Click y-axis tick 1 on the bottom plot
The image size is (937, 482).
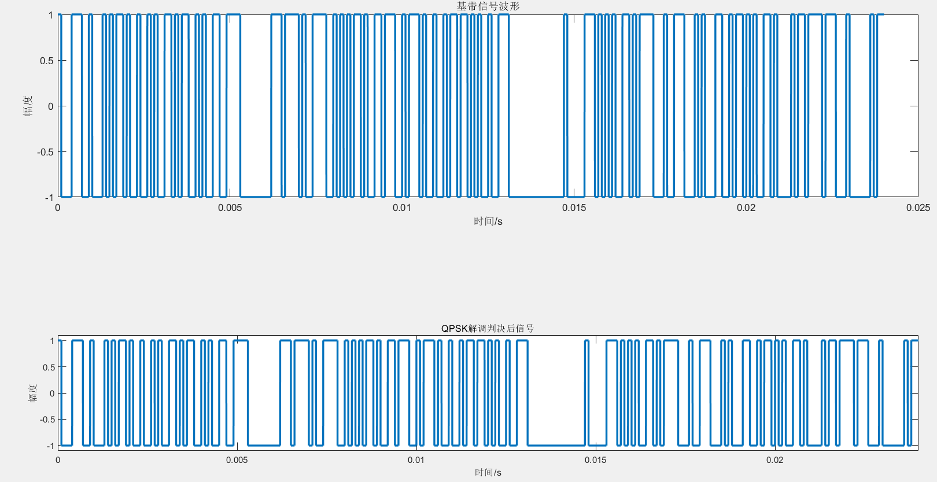53,341
